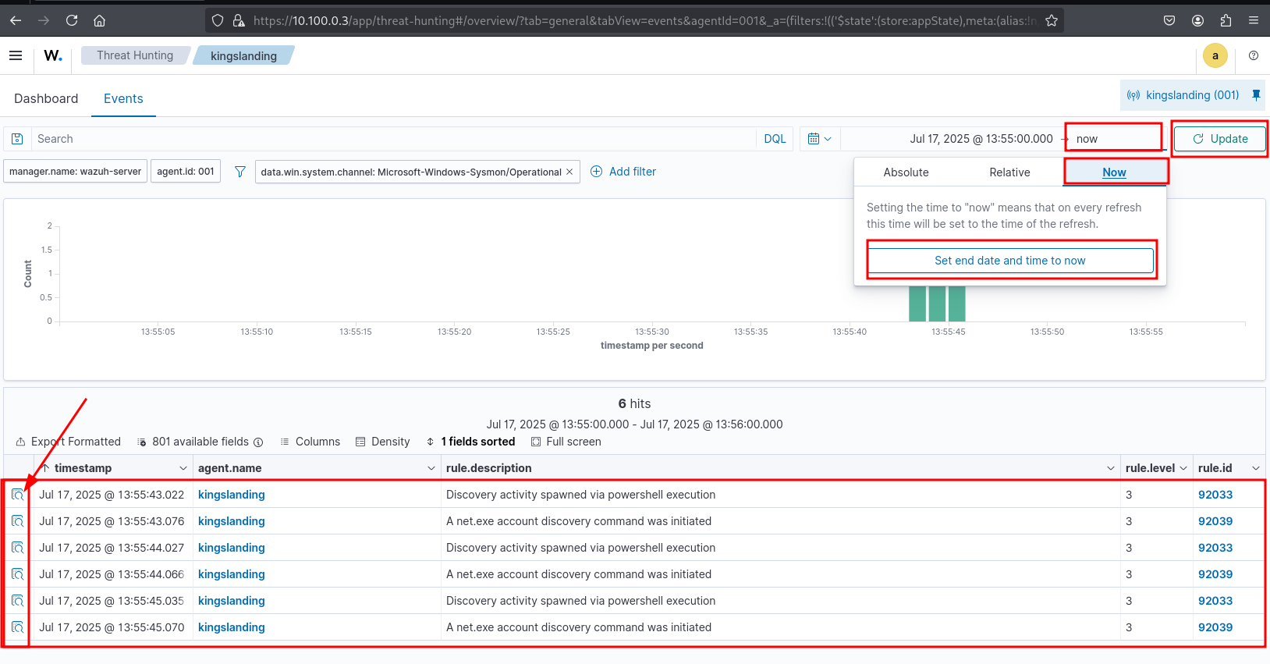This screenshot has height=664, width=1270.
Task: Switch to the Events tab
Action: (x=123, y=98)
